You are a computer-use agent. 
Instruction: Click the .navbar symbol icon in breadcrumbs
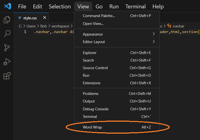pyautogui.click(x=169, y=26)
